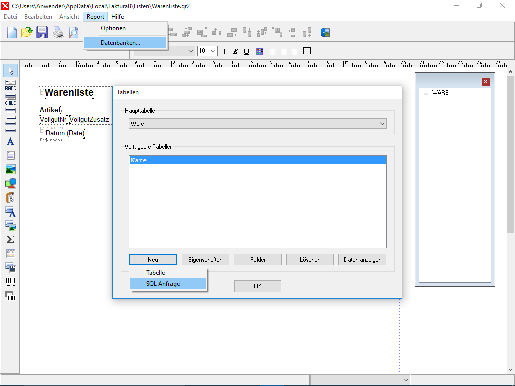The width and height of the screenshot is (515, 386).
Task: Click the vertical scrollbar up arrow
Action: tap(510, 71)
